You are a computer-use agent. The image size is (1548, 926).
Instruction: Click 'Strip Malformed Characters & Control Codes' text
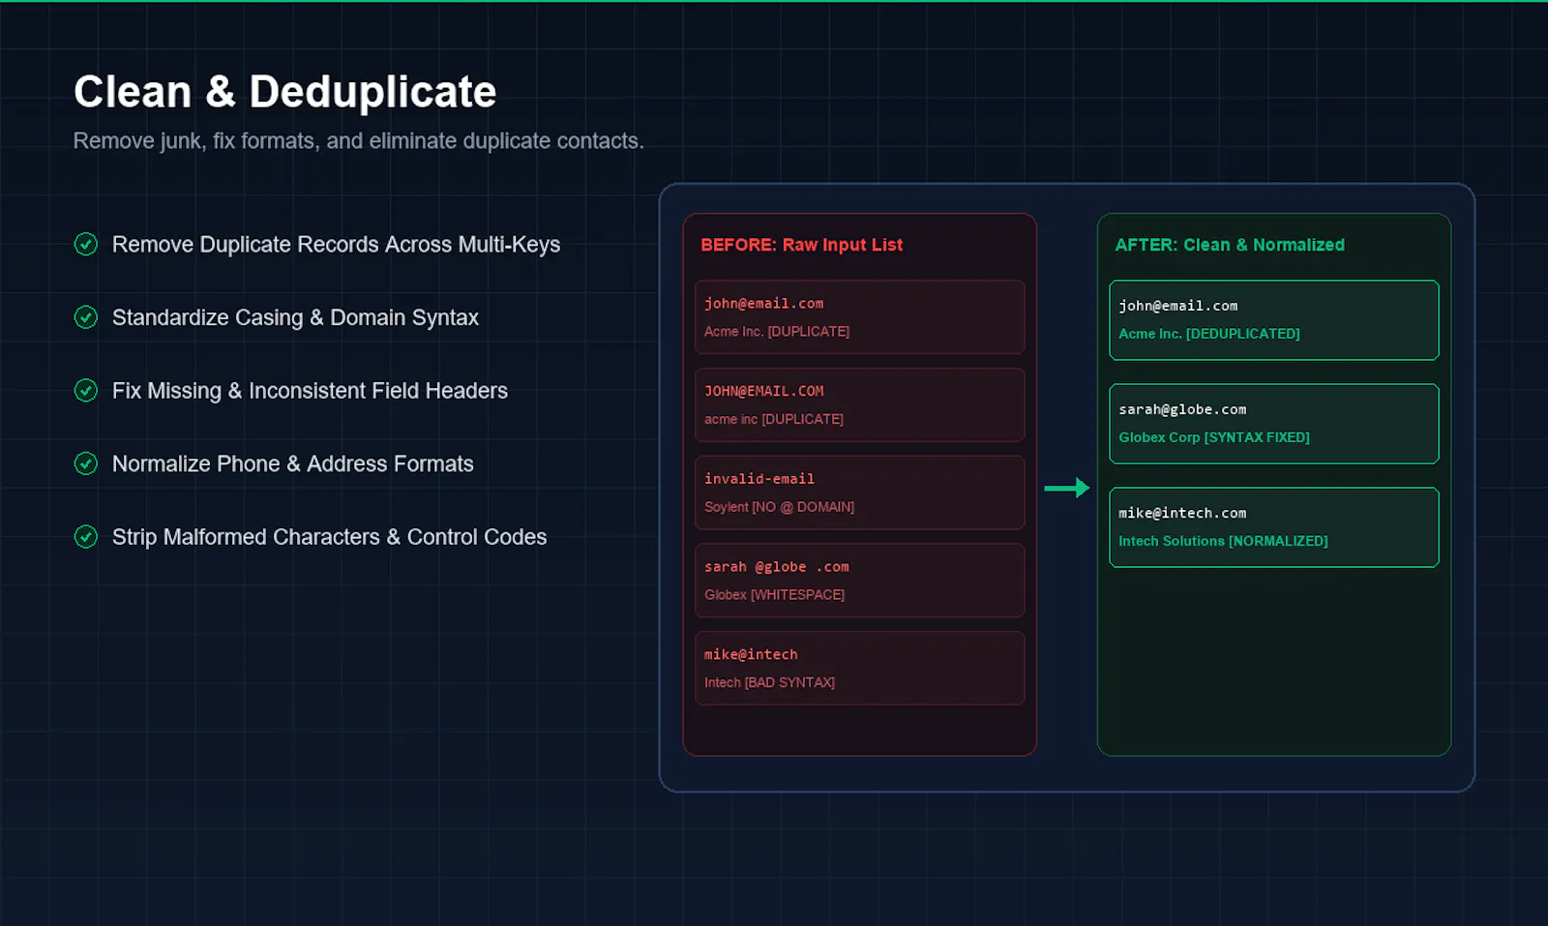pos(329,537)
